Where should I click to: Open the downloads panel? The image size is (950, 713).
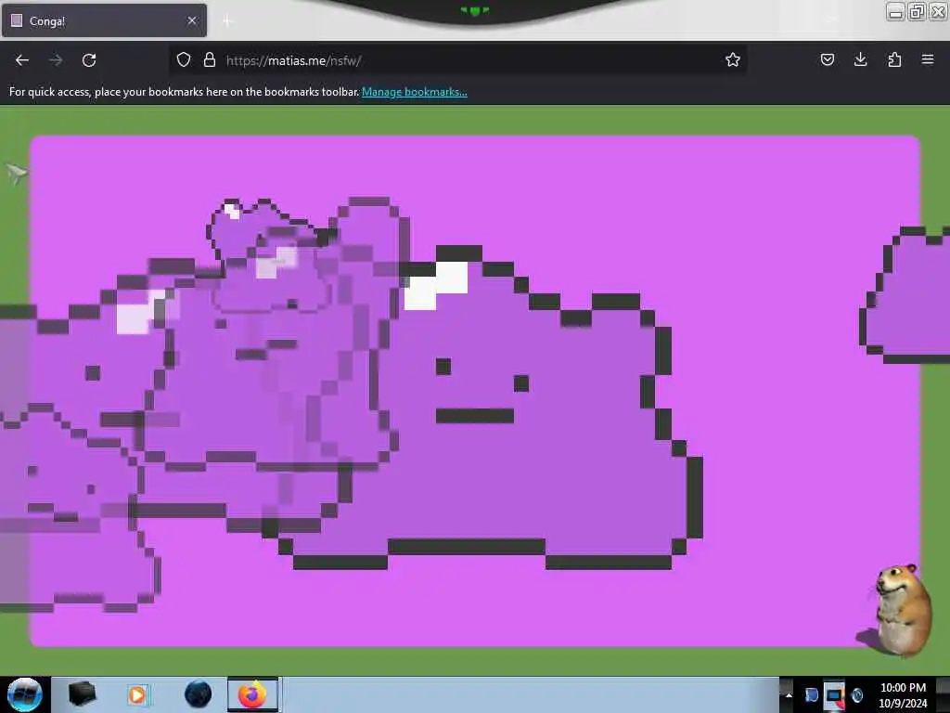tap(860, 59)
